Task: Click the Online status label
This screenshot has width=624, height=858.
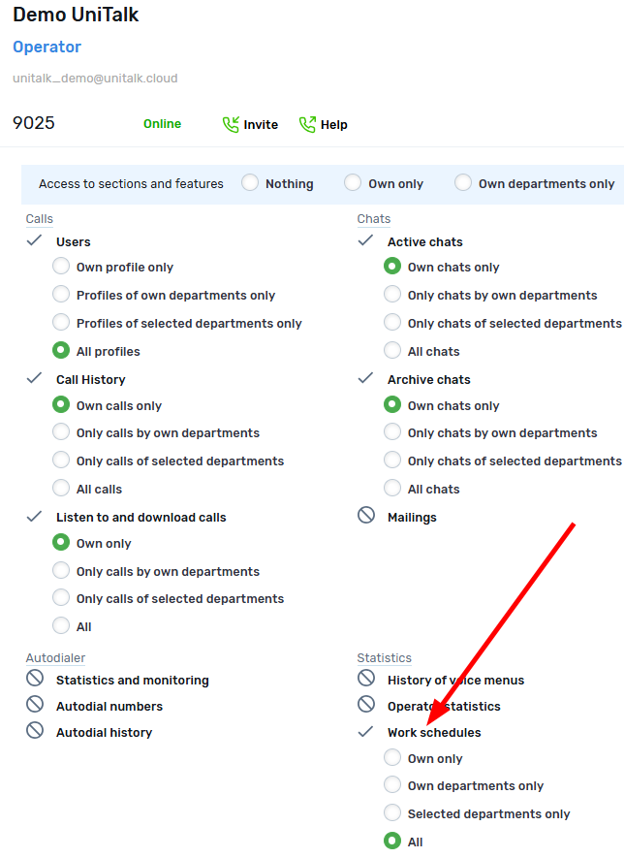Action: coord(162,124)
